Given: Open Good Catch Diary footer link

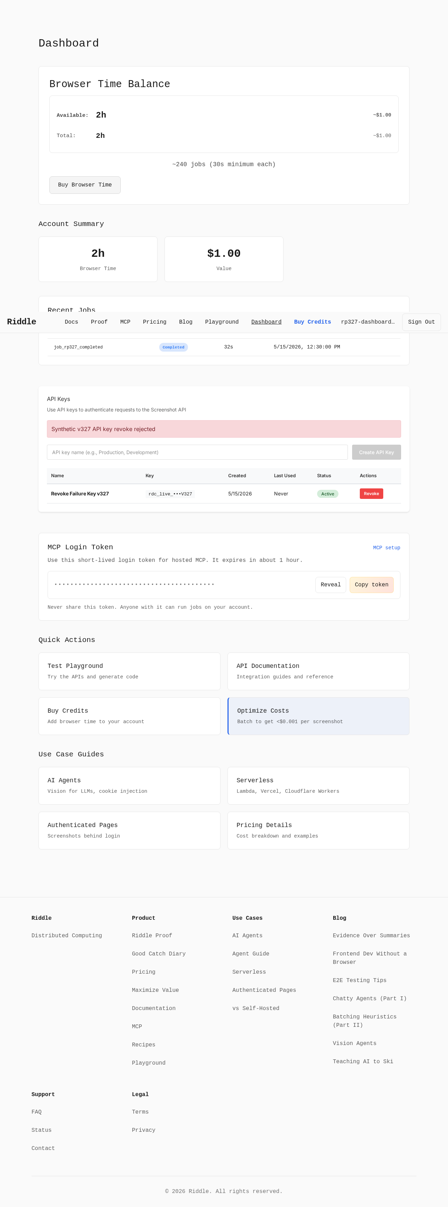Looking at the screenshot, I should [159, 954].
